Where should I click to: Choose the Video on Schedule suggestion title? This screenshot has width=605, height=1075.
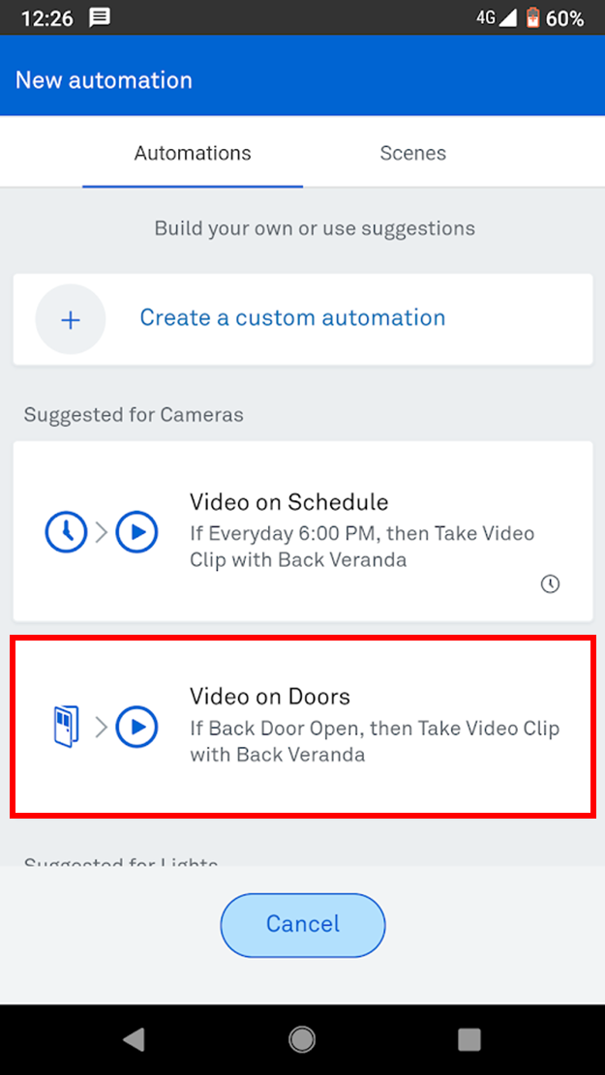coord(288,502)
